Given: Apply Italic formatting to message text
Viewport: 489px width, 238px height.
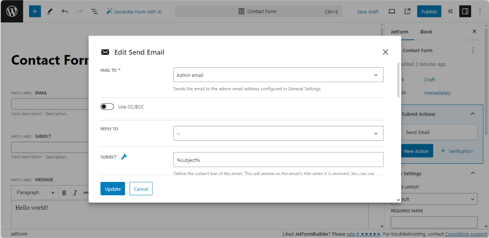Looking at the screenshot, I should tap(75, 192).
